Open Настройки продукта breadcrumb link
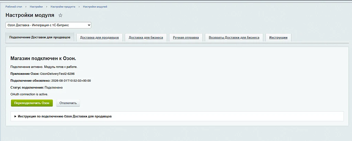 (x=63, y=7)
